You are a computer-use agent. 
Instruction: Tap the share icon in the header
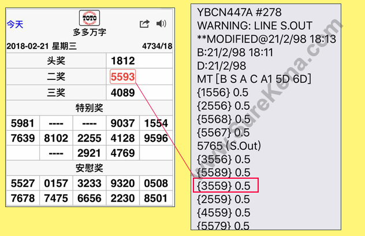pyautogui.click(x=144, y=24)
